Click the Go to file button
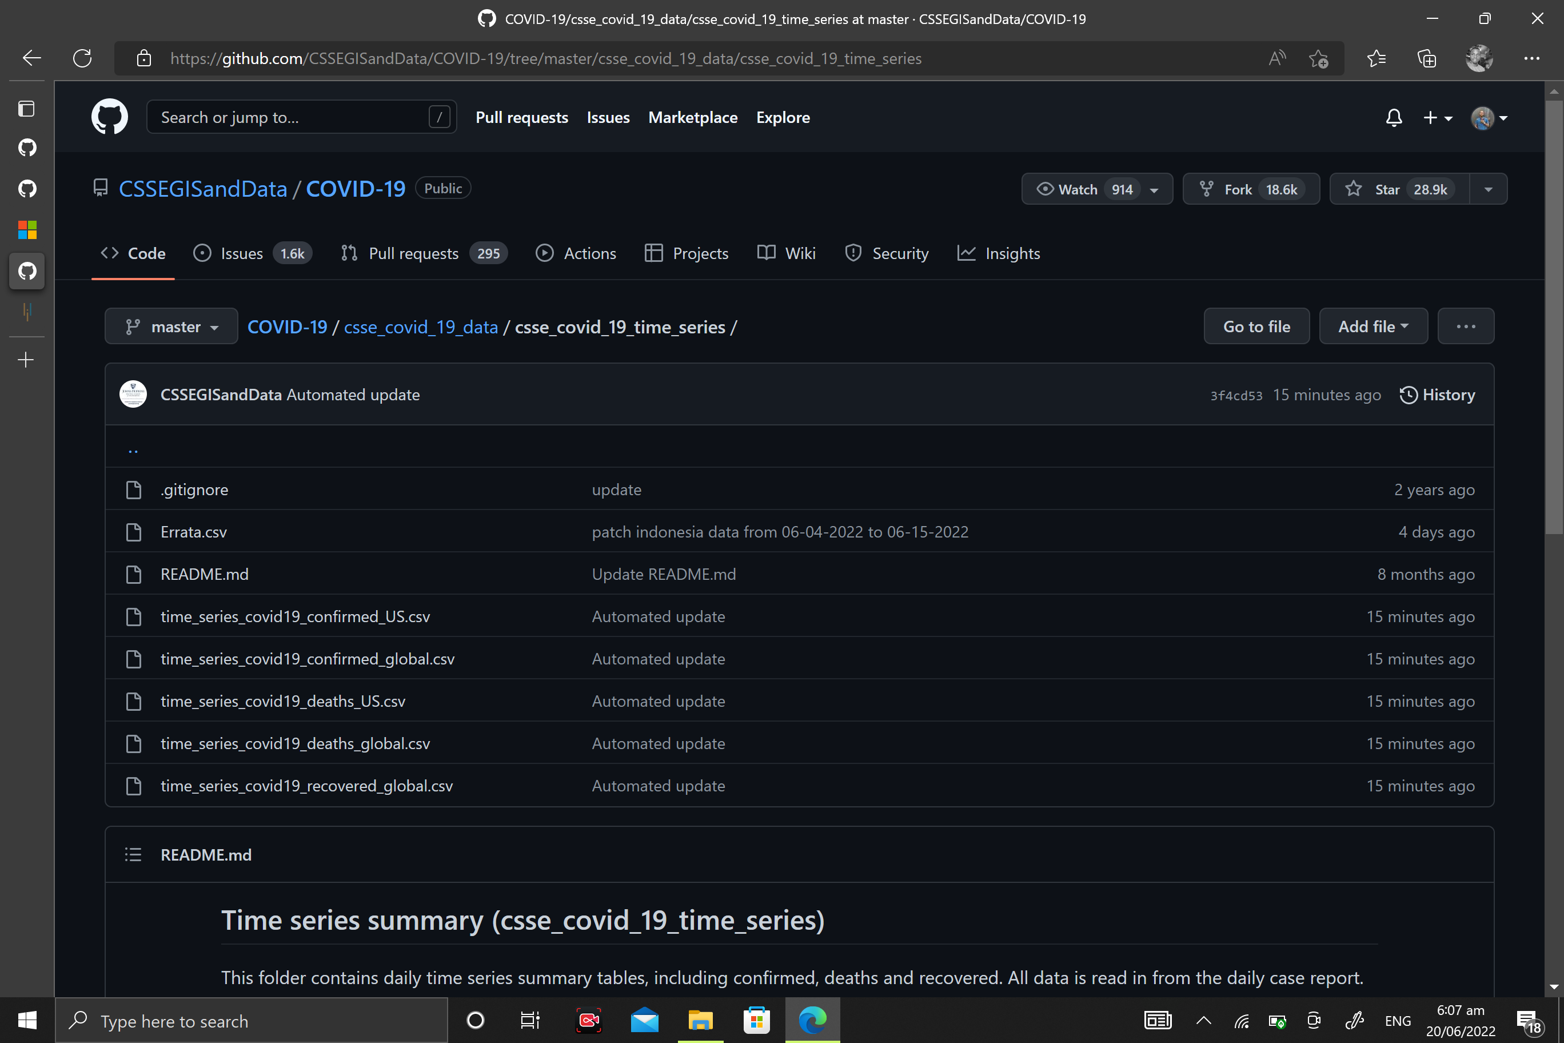This screenshot has width=1564, height=1043. 1256,326
